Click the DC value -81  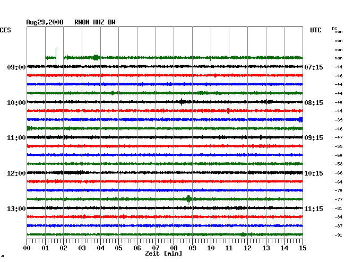tap(339, 208)
